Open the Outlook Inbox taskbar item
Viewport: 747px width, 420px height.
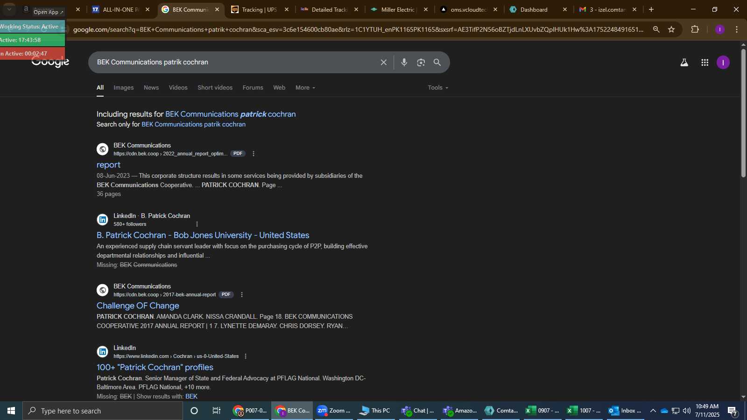click(x=625, y=411)
